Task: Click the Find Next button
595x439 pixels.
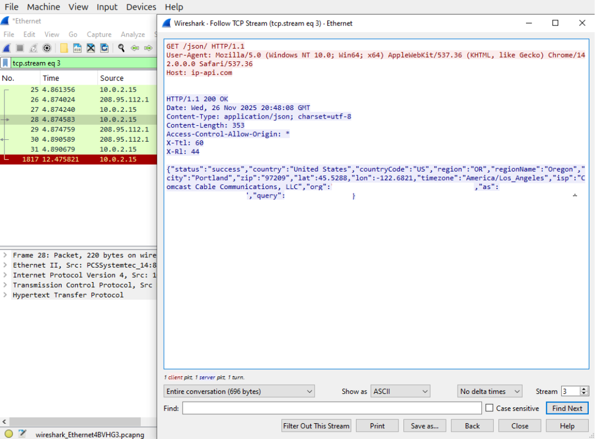Action: click(567, 408)
